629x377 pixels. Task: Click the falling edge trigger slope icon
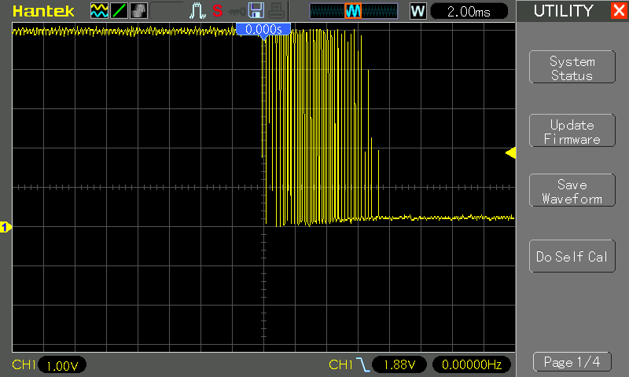tap(362, 364)
